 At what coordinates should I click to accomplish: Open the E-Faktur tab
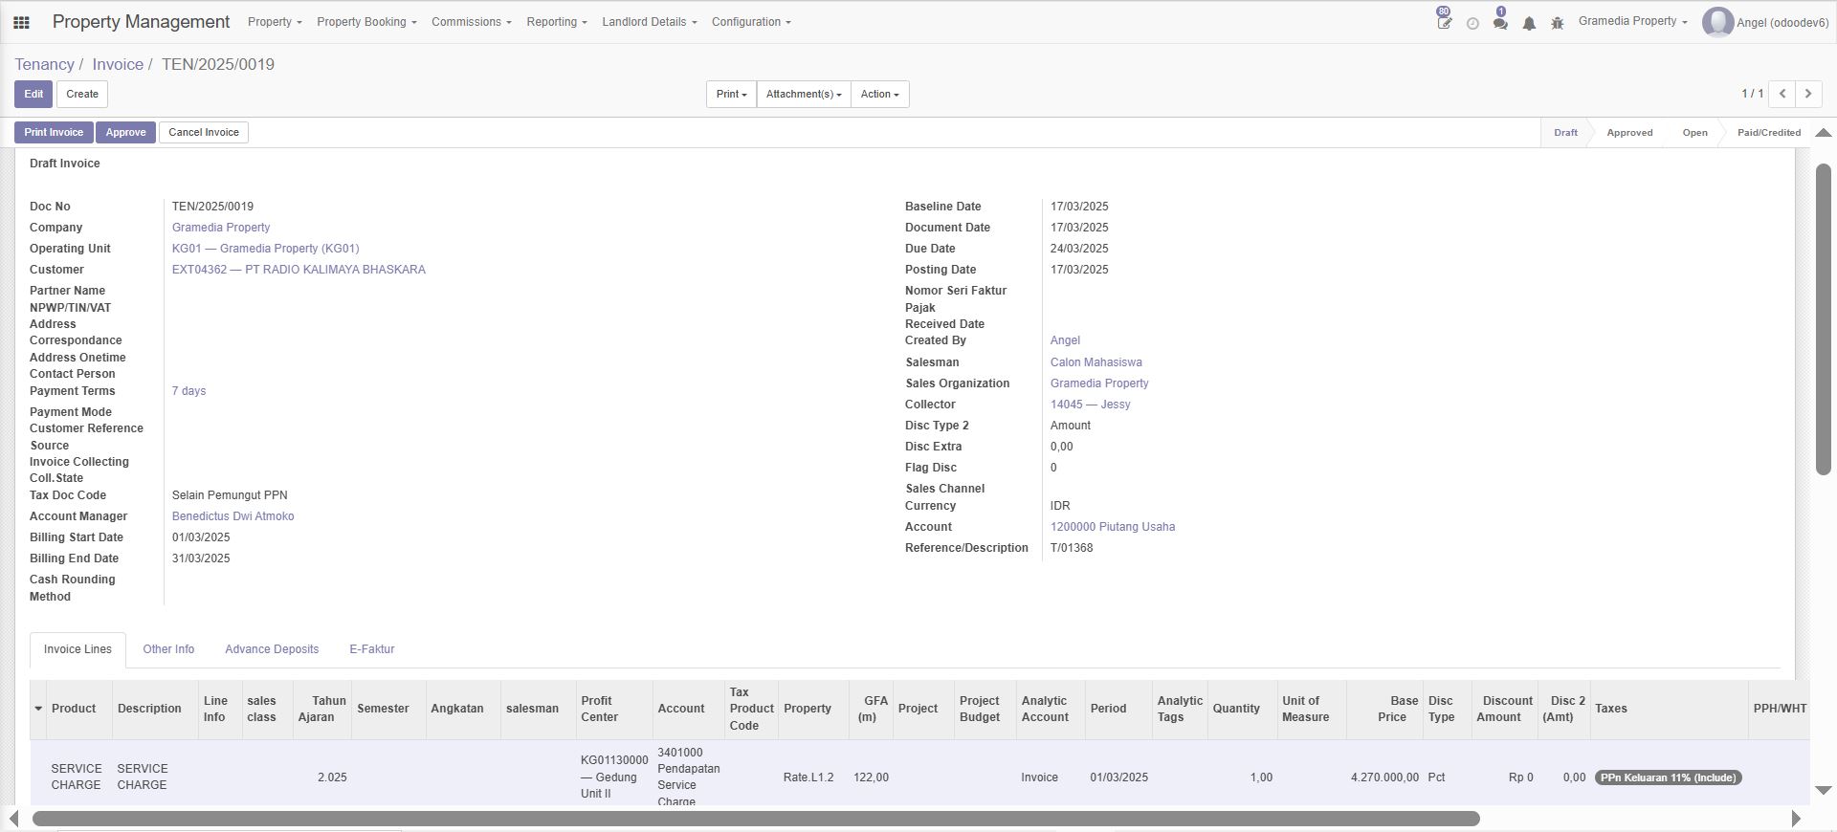(x=371, y=649)
